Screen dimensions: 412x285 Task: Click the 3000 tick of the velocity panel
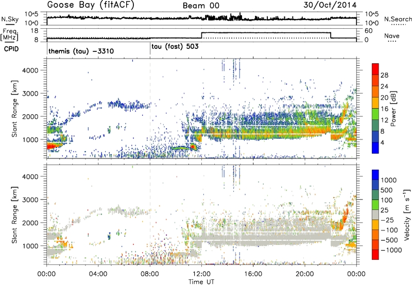coord(30,200)
